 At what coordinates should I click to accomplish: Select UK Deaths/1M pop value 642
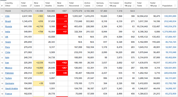(x=133, y=37)
